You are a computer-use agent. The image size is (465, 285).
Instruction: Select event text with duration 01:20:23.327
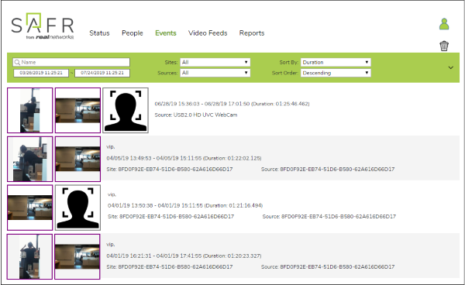(184, 256)
